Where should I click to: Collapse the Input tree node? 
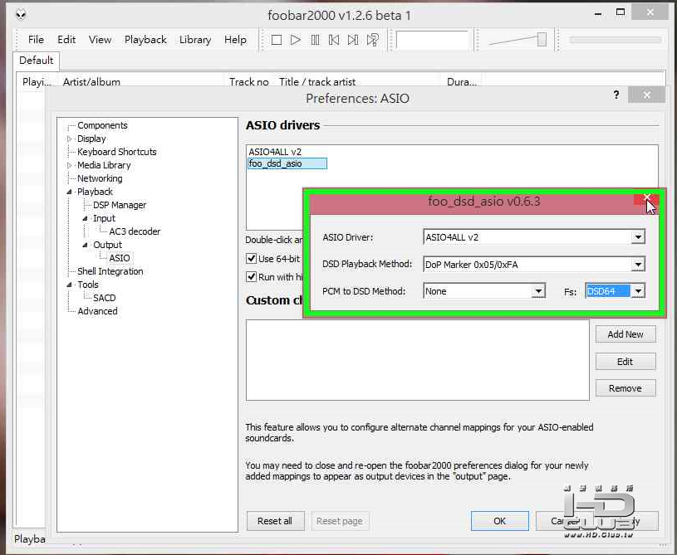(x=85, y=219)
